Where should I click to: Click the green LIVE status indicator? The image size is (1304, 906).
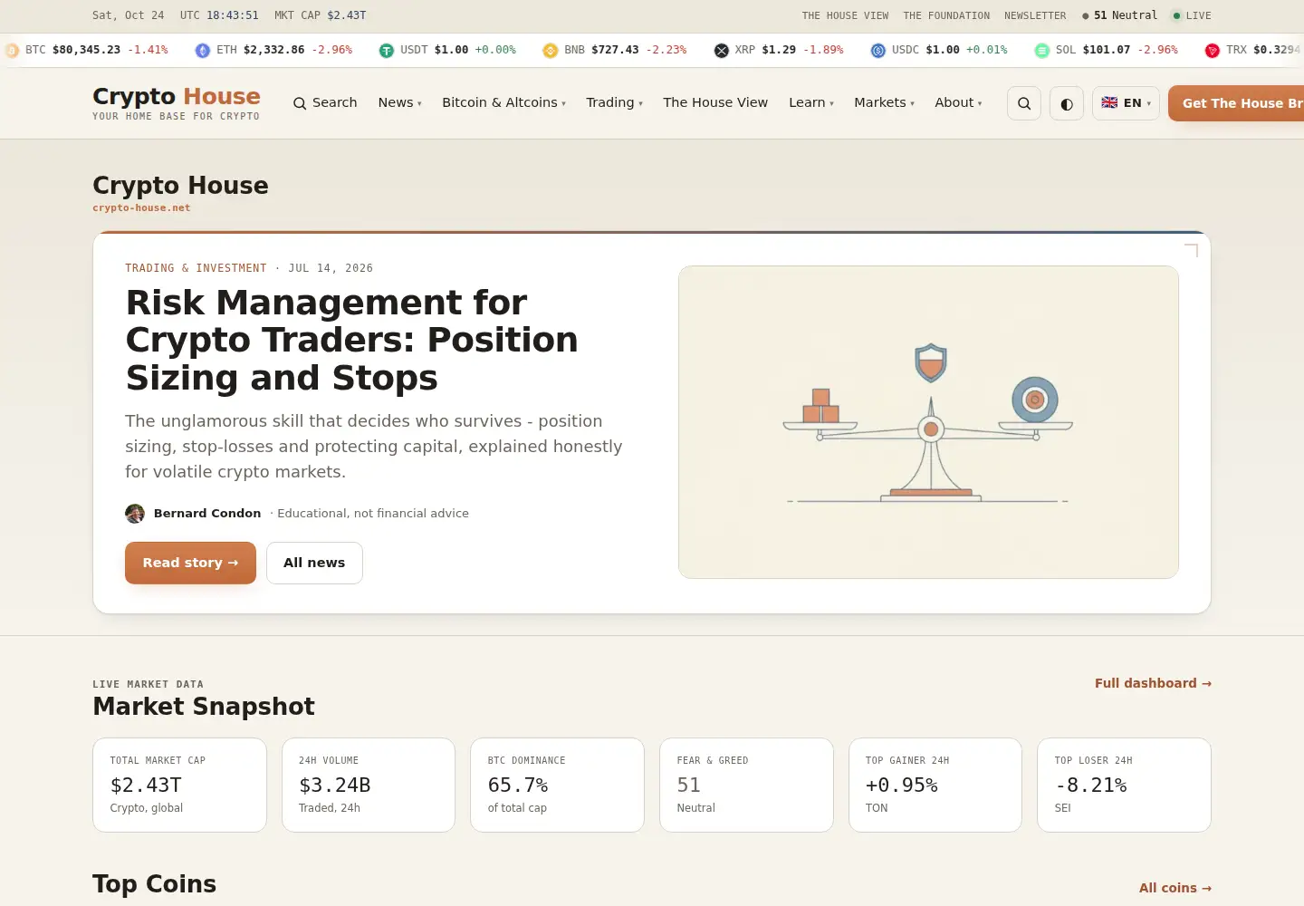coord(1192,15)
